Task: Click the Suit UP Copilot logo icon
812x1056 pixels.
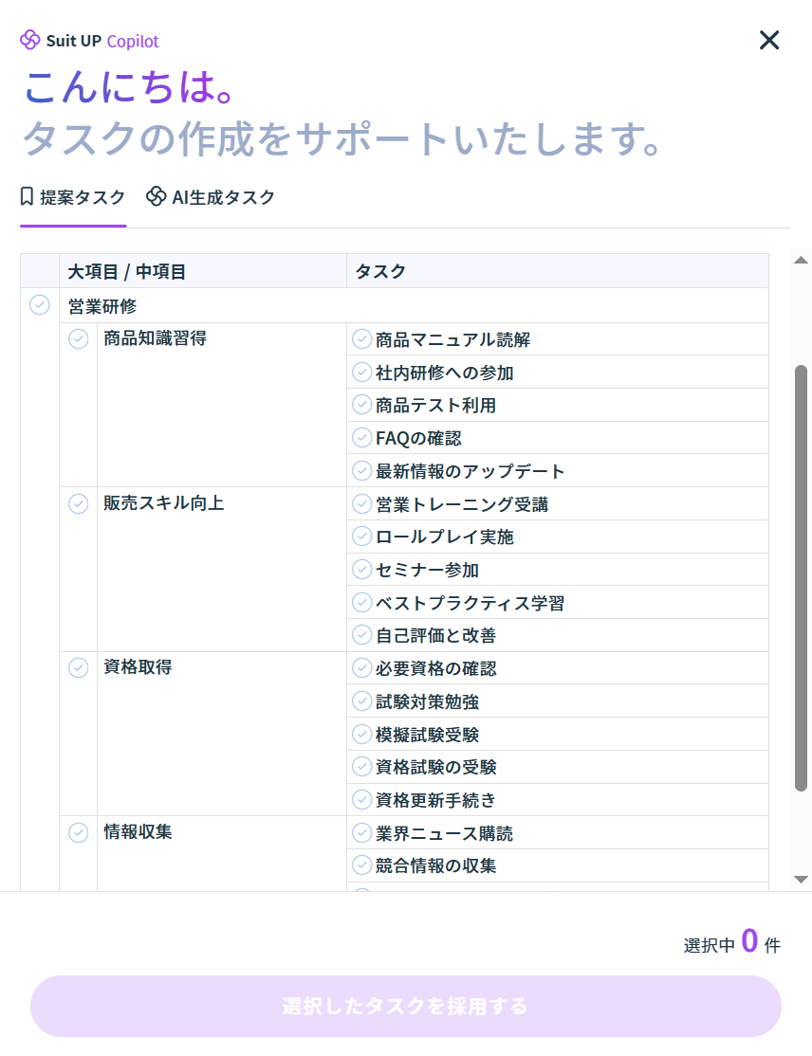Action: click(x=30, y=41)
